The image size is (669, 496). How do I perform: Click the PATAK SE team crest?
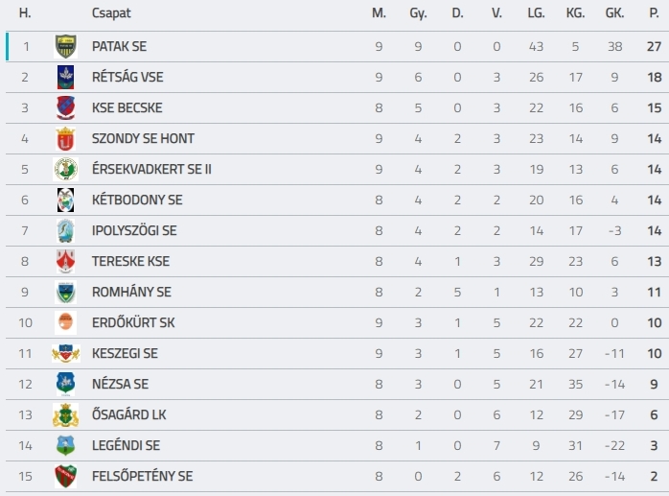click(x=66, y=47)
